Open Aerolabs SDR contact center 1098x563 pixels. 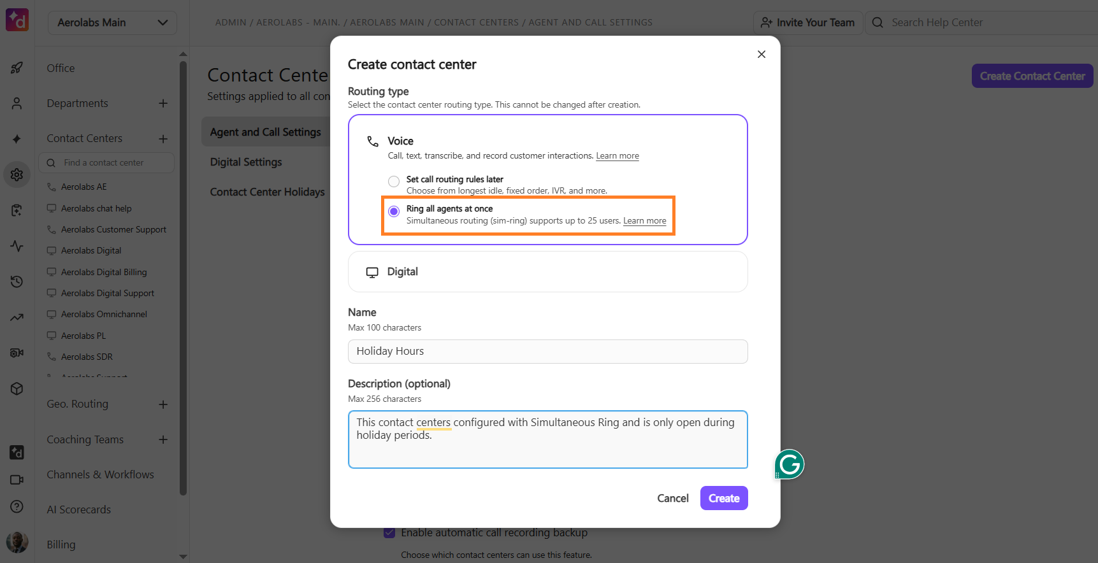[x=87, y=357]
